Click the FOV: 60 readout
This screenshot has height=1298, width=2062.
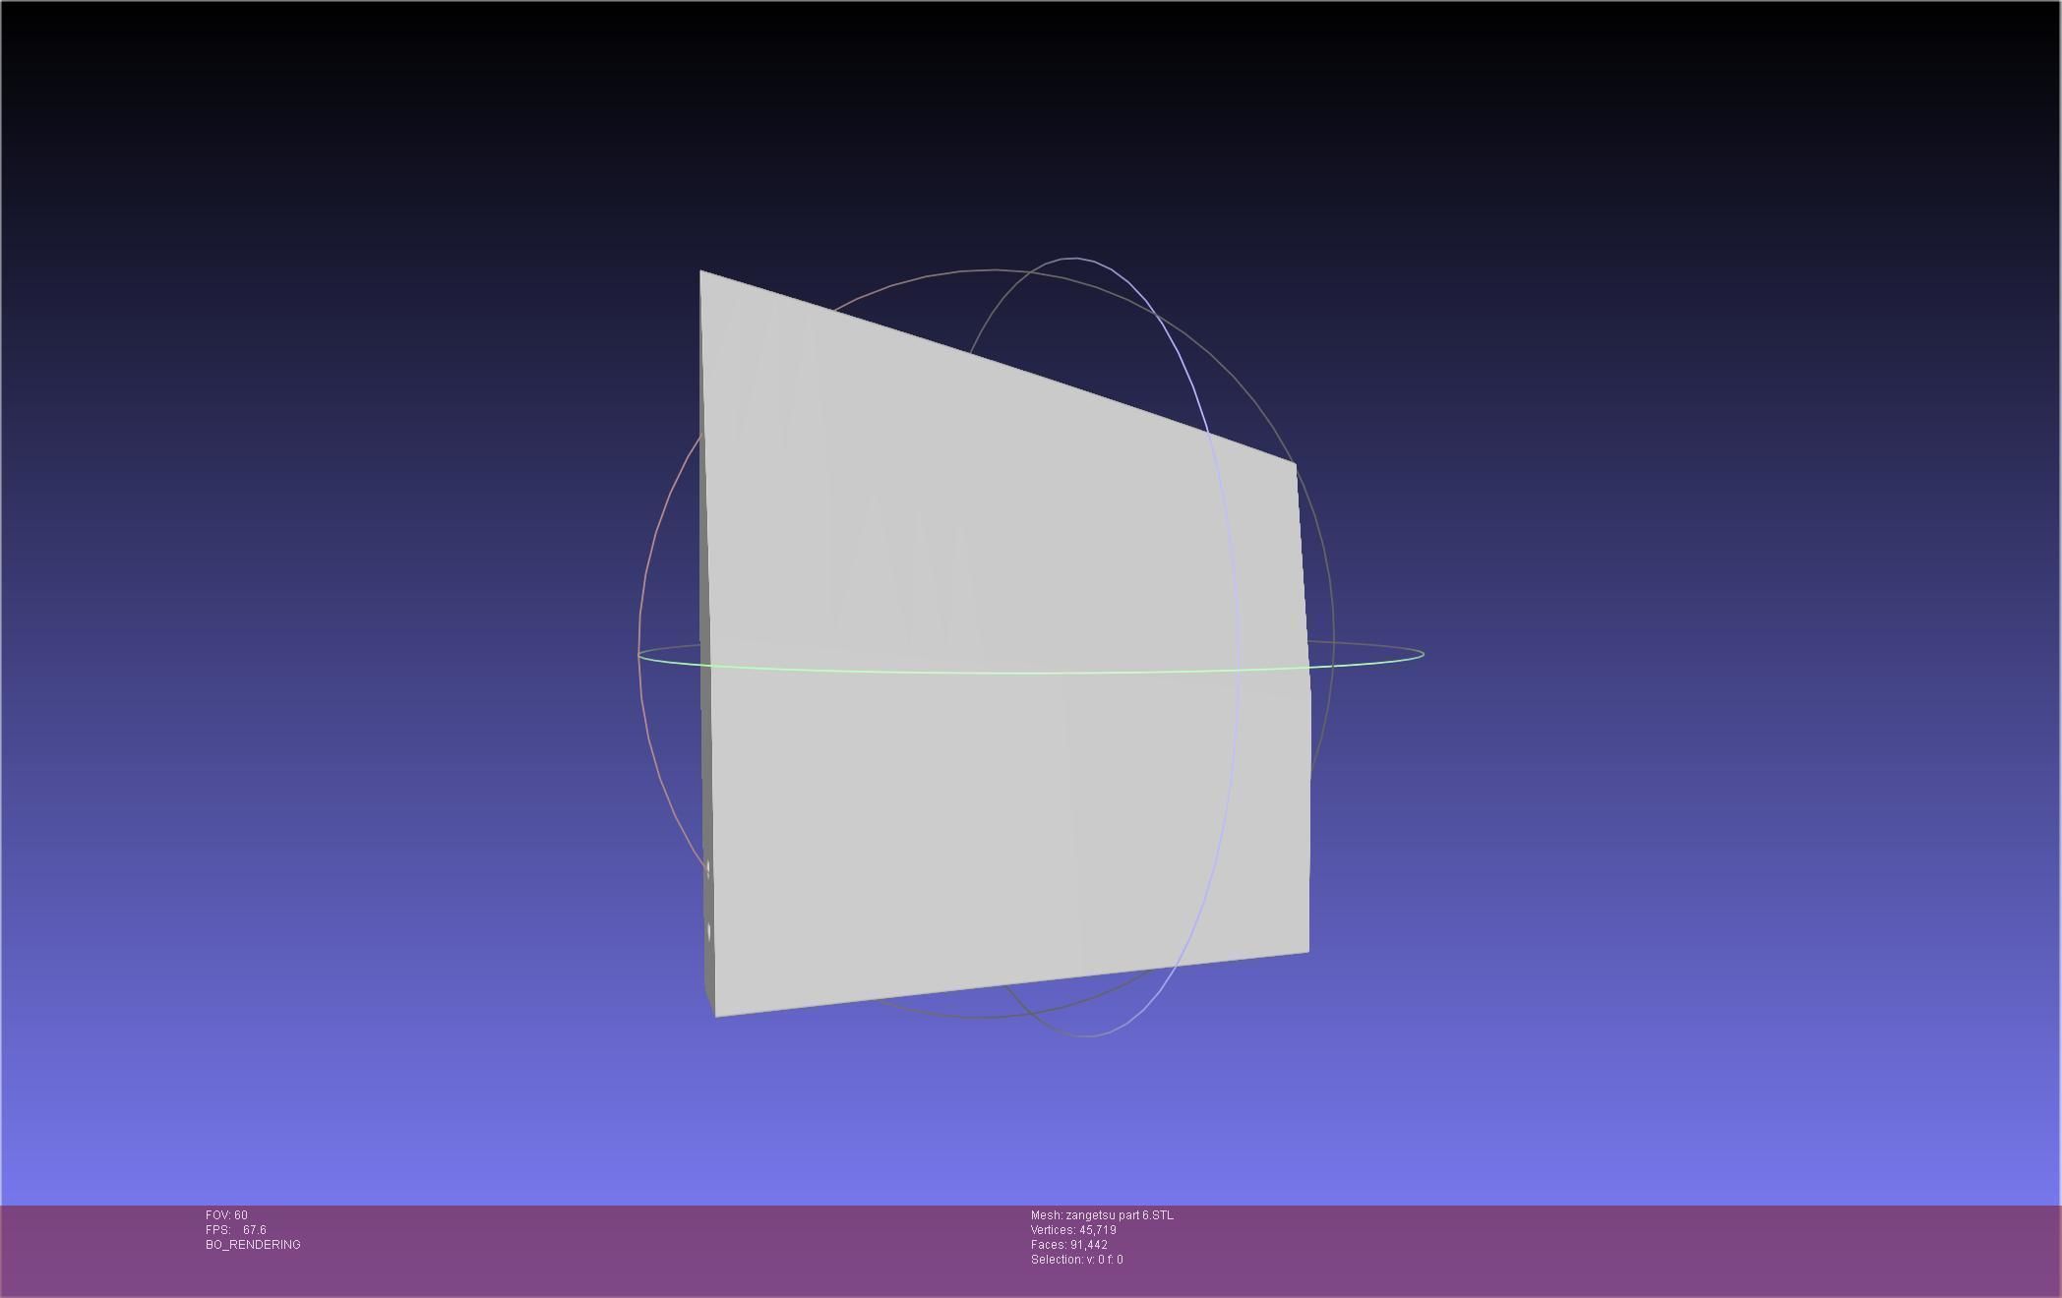click(226, 1215)
